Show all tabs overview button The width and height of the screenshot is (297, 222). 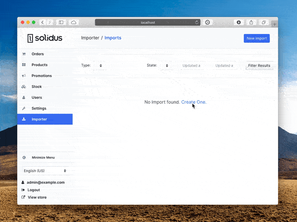(264, 22)
